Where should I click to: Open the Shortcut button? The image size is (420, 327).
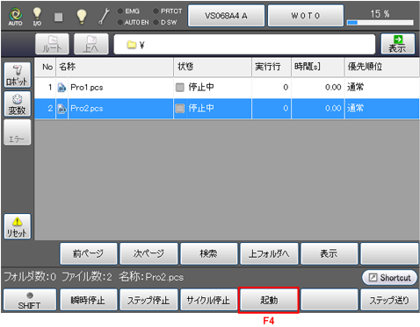coord(389,277)
